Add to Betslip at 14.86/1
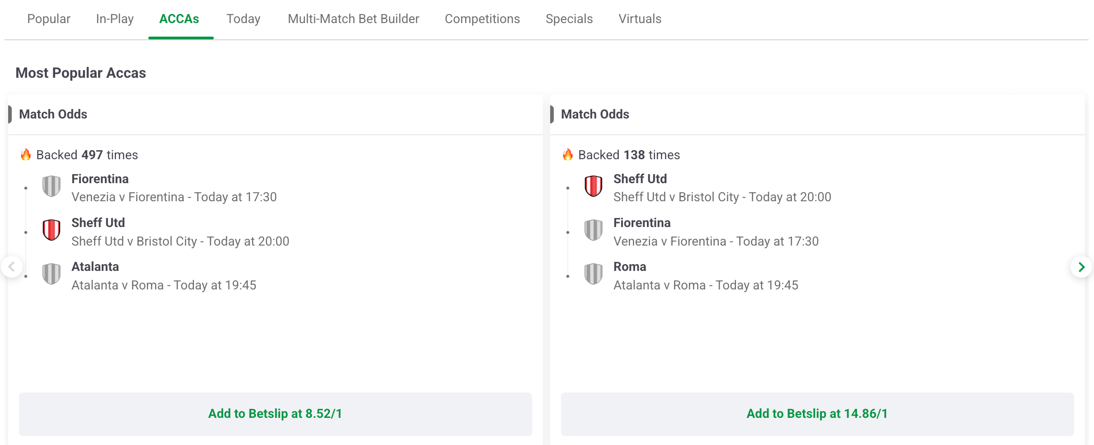The width and height of the screenshot is (1094, 445). tap(817, 414)
